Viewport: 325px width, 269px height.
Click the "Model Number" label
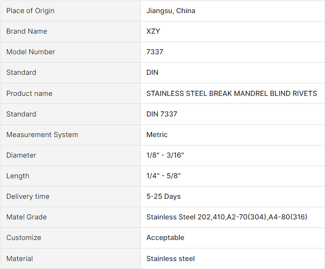[31, 52]
